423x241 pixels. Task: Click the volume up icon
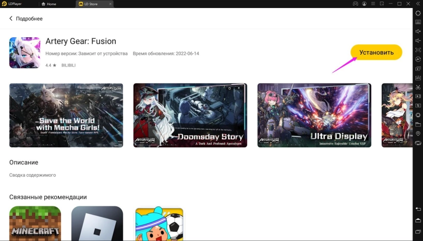click(418, 31)
